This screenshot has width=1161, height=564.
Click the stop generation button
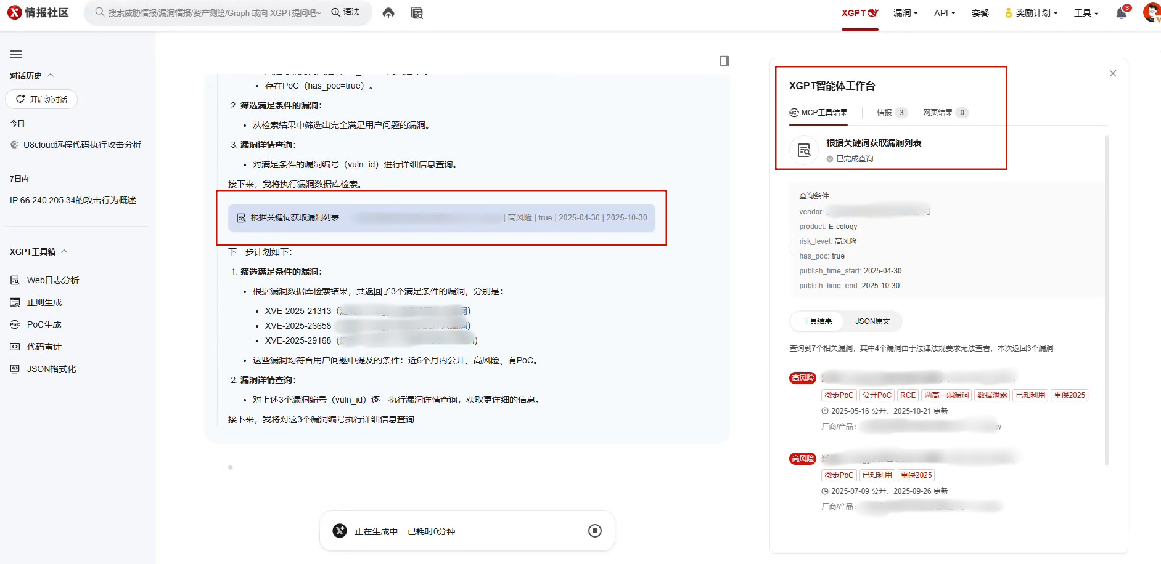click(594, 531)
